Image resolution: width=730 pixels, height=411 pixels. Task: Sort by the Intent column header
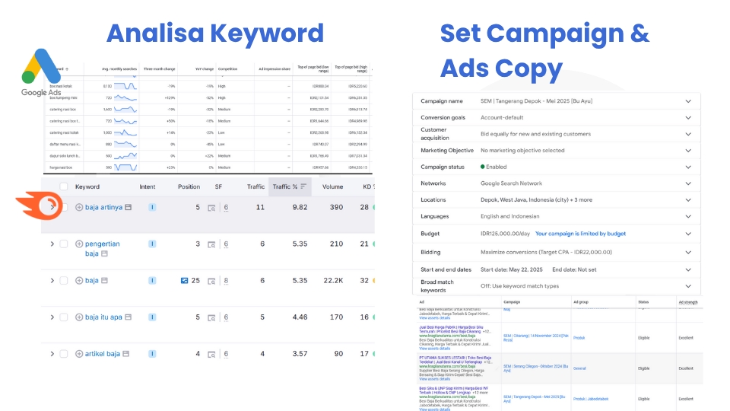(x=147, y=187)
